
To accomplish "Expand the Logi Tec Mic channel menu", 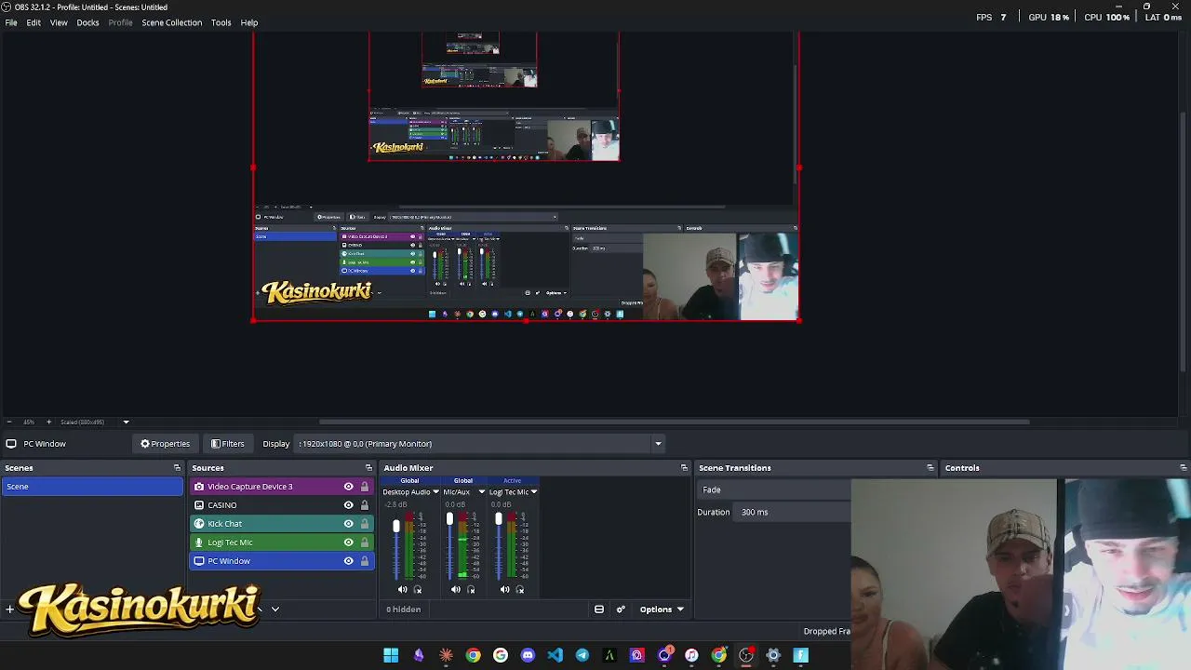I will [x=533, y=492].
